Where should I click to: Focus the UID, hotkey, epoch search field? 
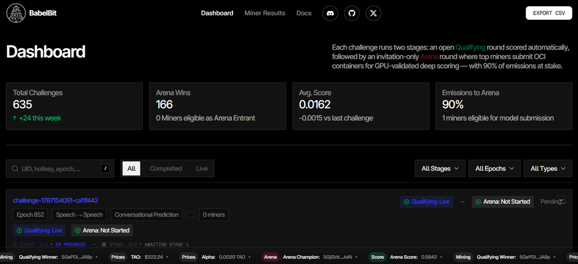tap(60, 169)
